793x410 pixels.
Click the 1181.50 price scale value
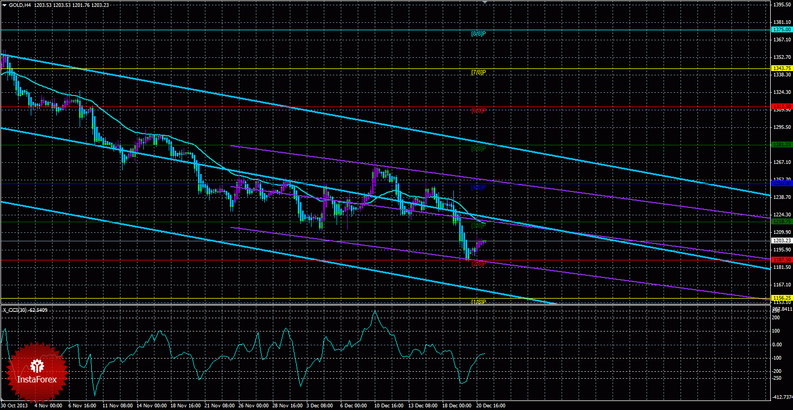782,267
